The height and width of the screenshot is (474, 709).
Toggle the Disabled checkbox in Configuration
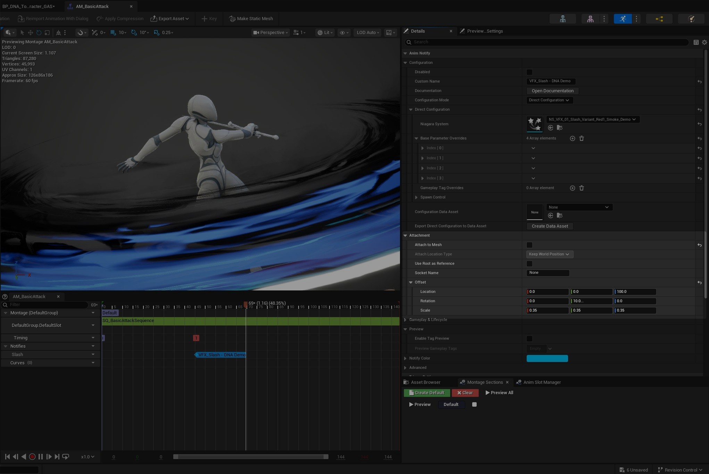[529, 72]
